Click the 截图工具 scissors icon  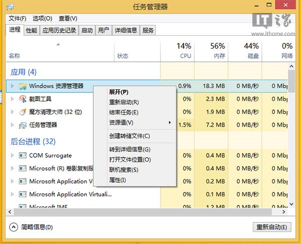pyautogui.click(x=23, y=99)
